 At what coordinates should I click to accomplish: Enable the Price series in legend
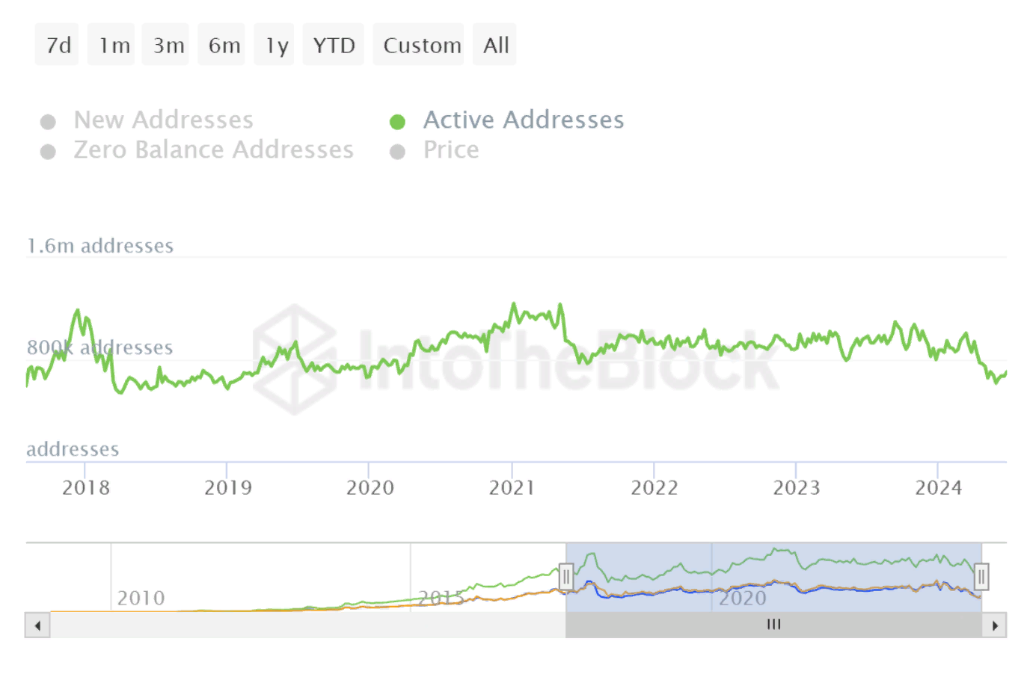coord(450,150)
